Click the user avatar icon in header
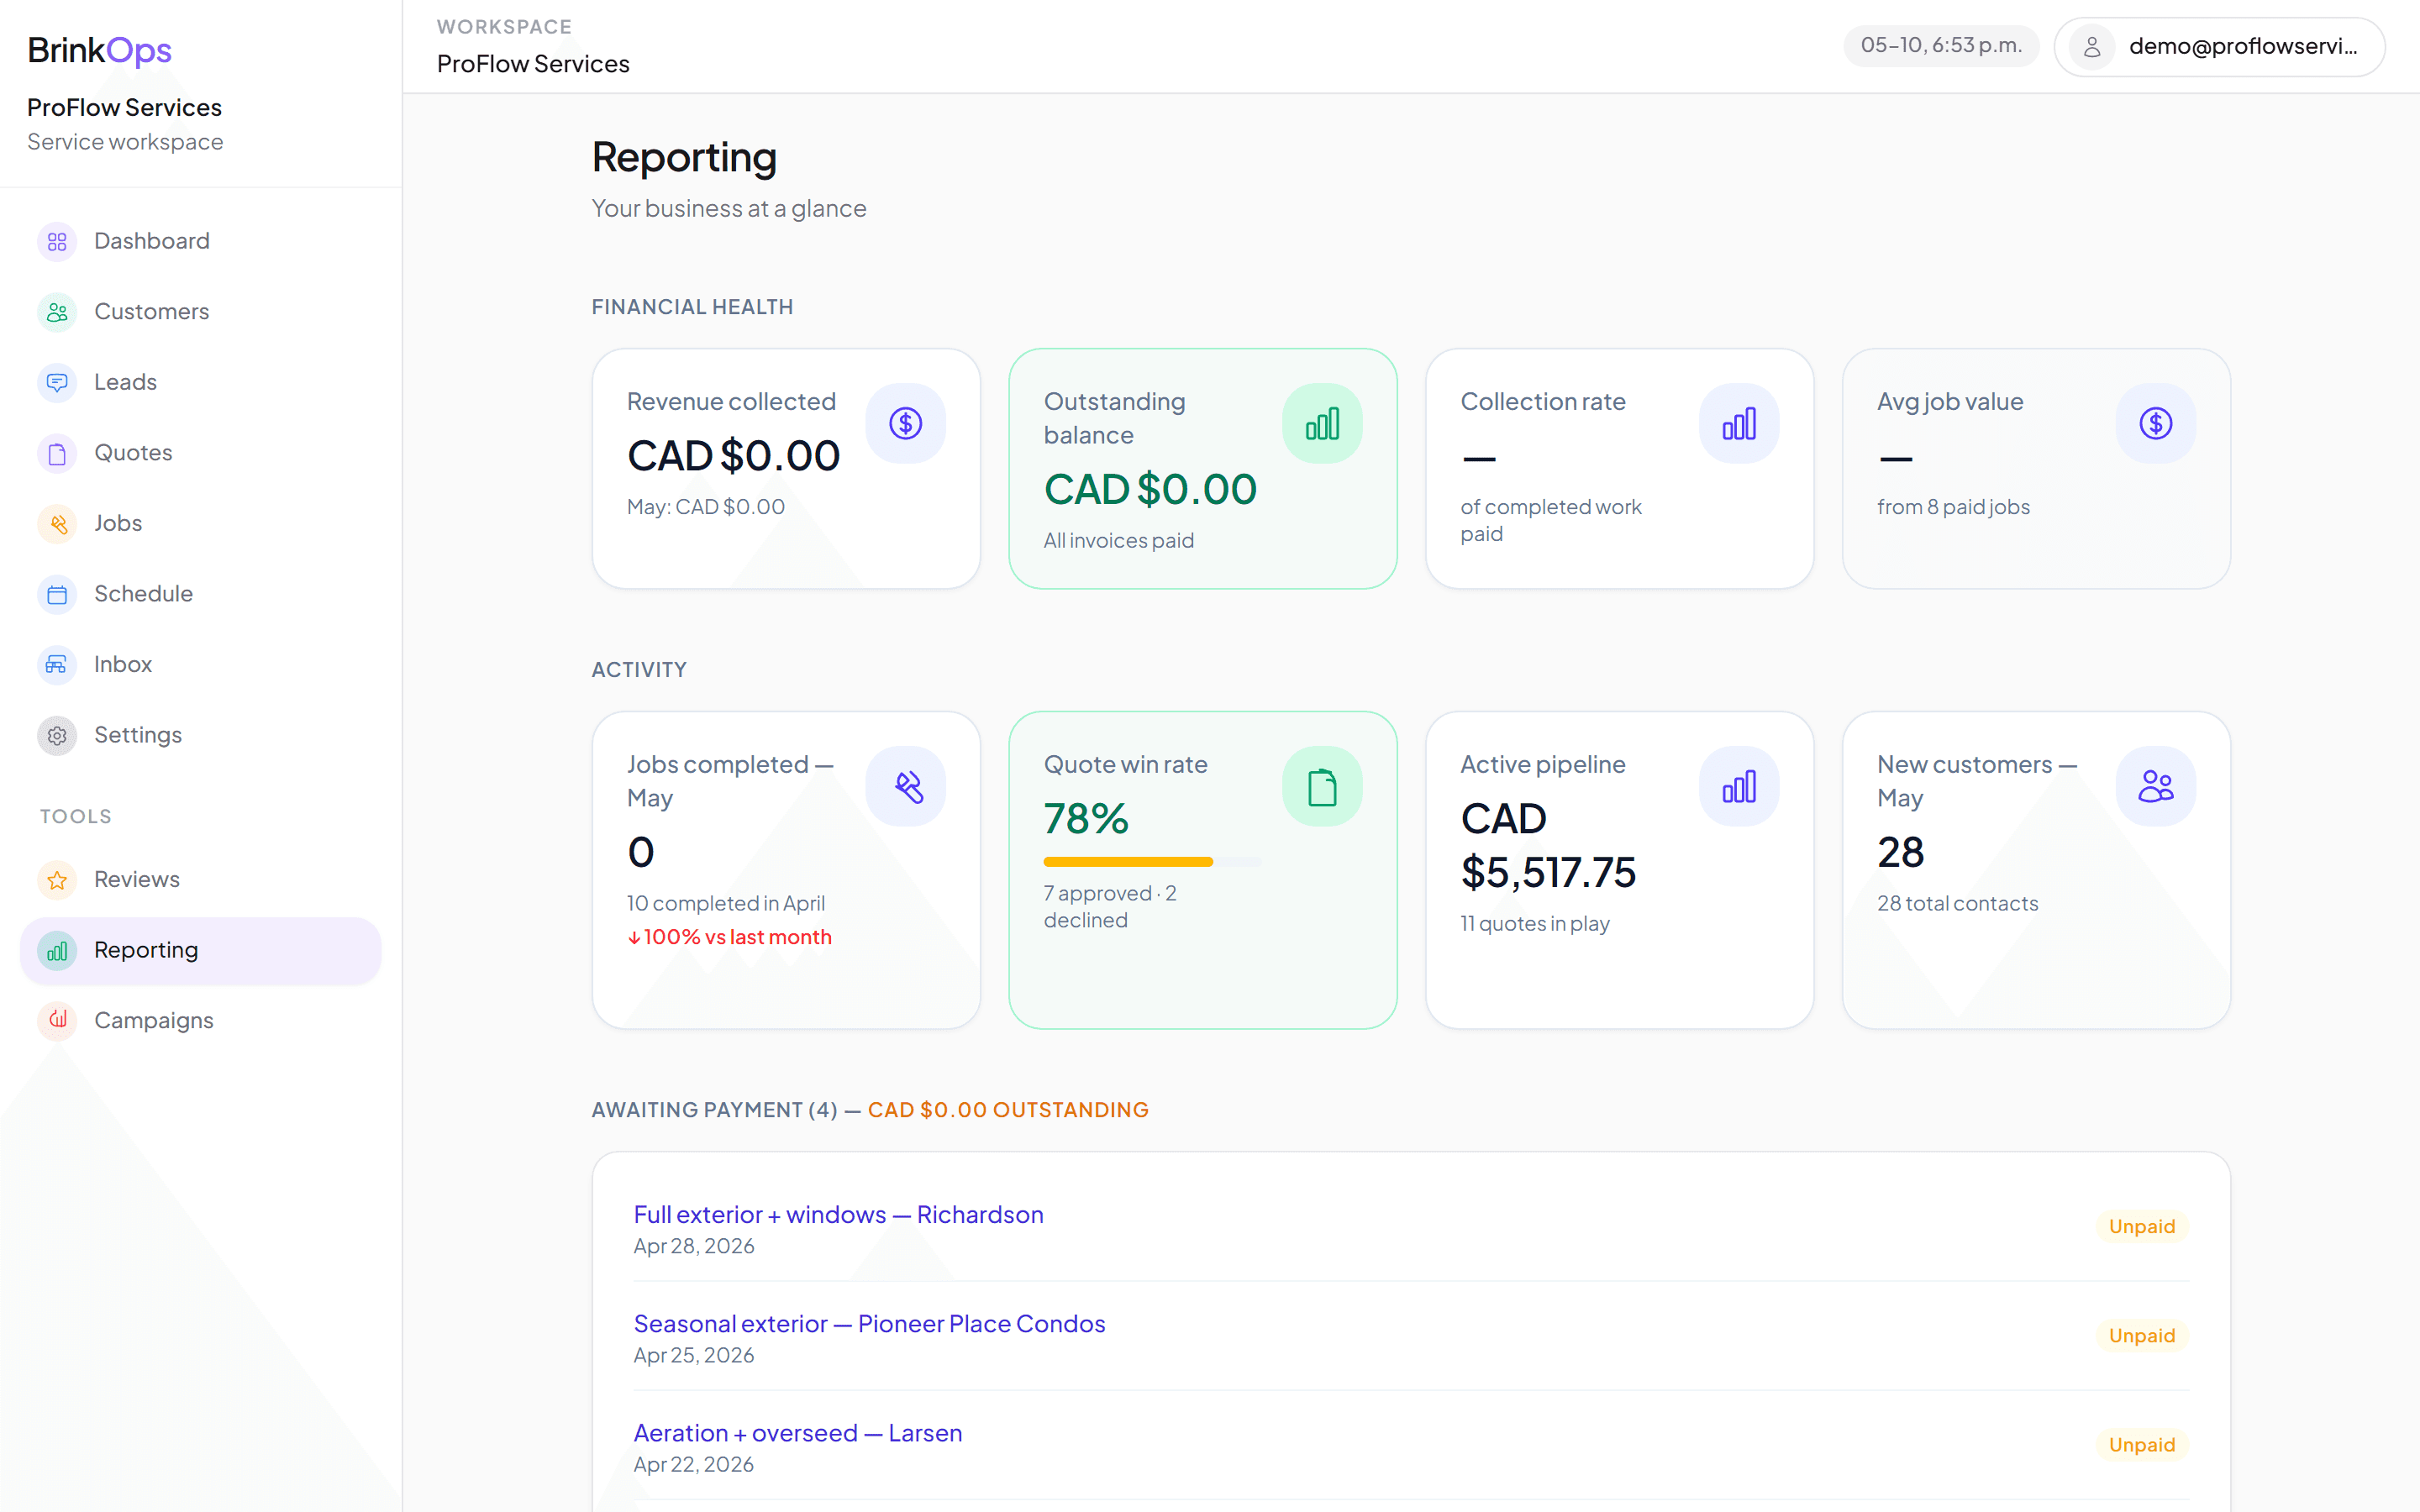Screen dimensions: 2420x1512 (2091, 47)
